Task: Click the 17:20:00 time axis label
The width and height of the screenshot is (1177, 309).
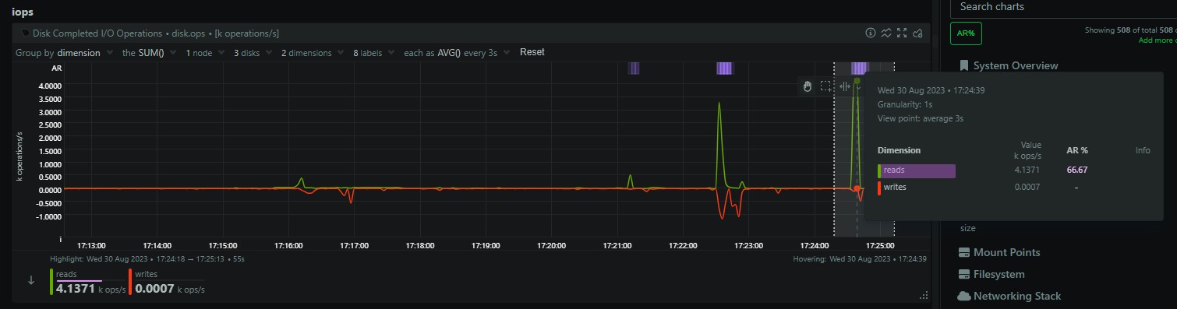Action: click(x=551, y=245)
